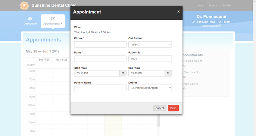Focus the Name text field
256x136 pixels.
point(100,59)
